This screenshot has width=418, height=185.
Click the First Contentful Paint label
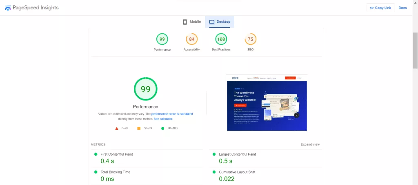coord(116,154)
